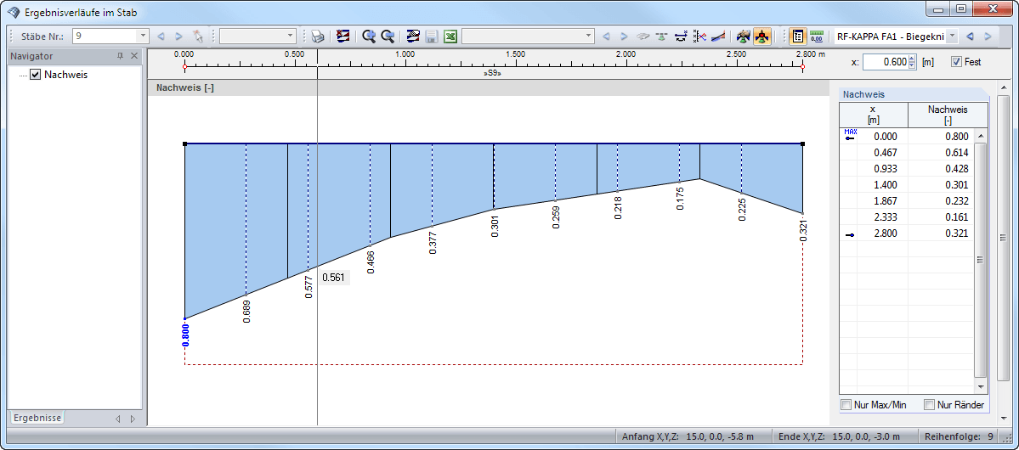This screenshot has height=450, width=1019.
Task: Click the dotted line with red x icon
Action: (x=699, y=37)
